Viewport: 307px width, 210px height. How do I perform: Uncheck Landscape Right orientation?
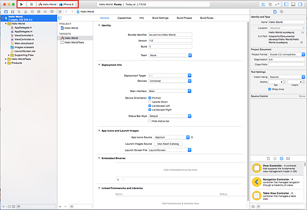[x=149, y=110]
